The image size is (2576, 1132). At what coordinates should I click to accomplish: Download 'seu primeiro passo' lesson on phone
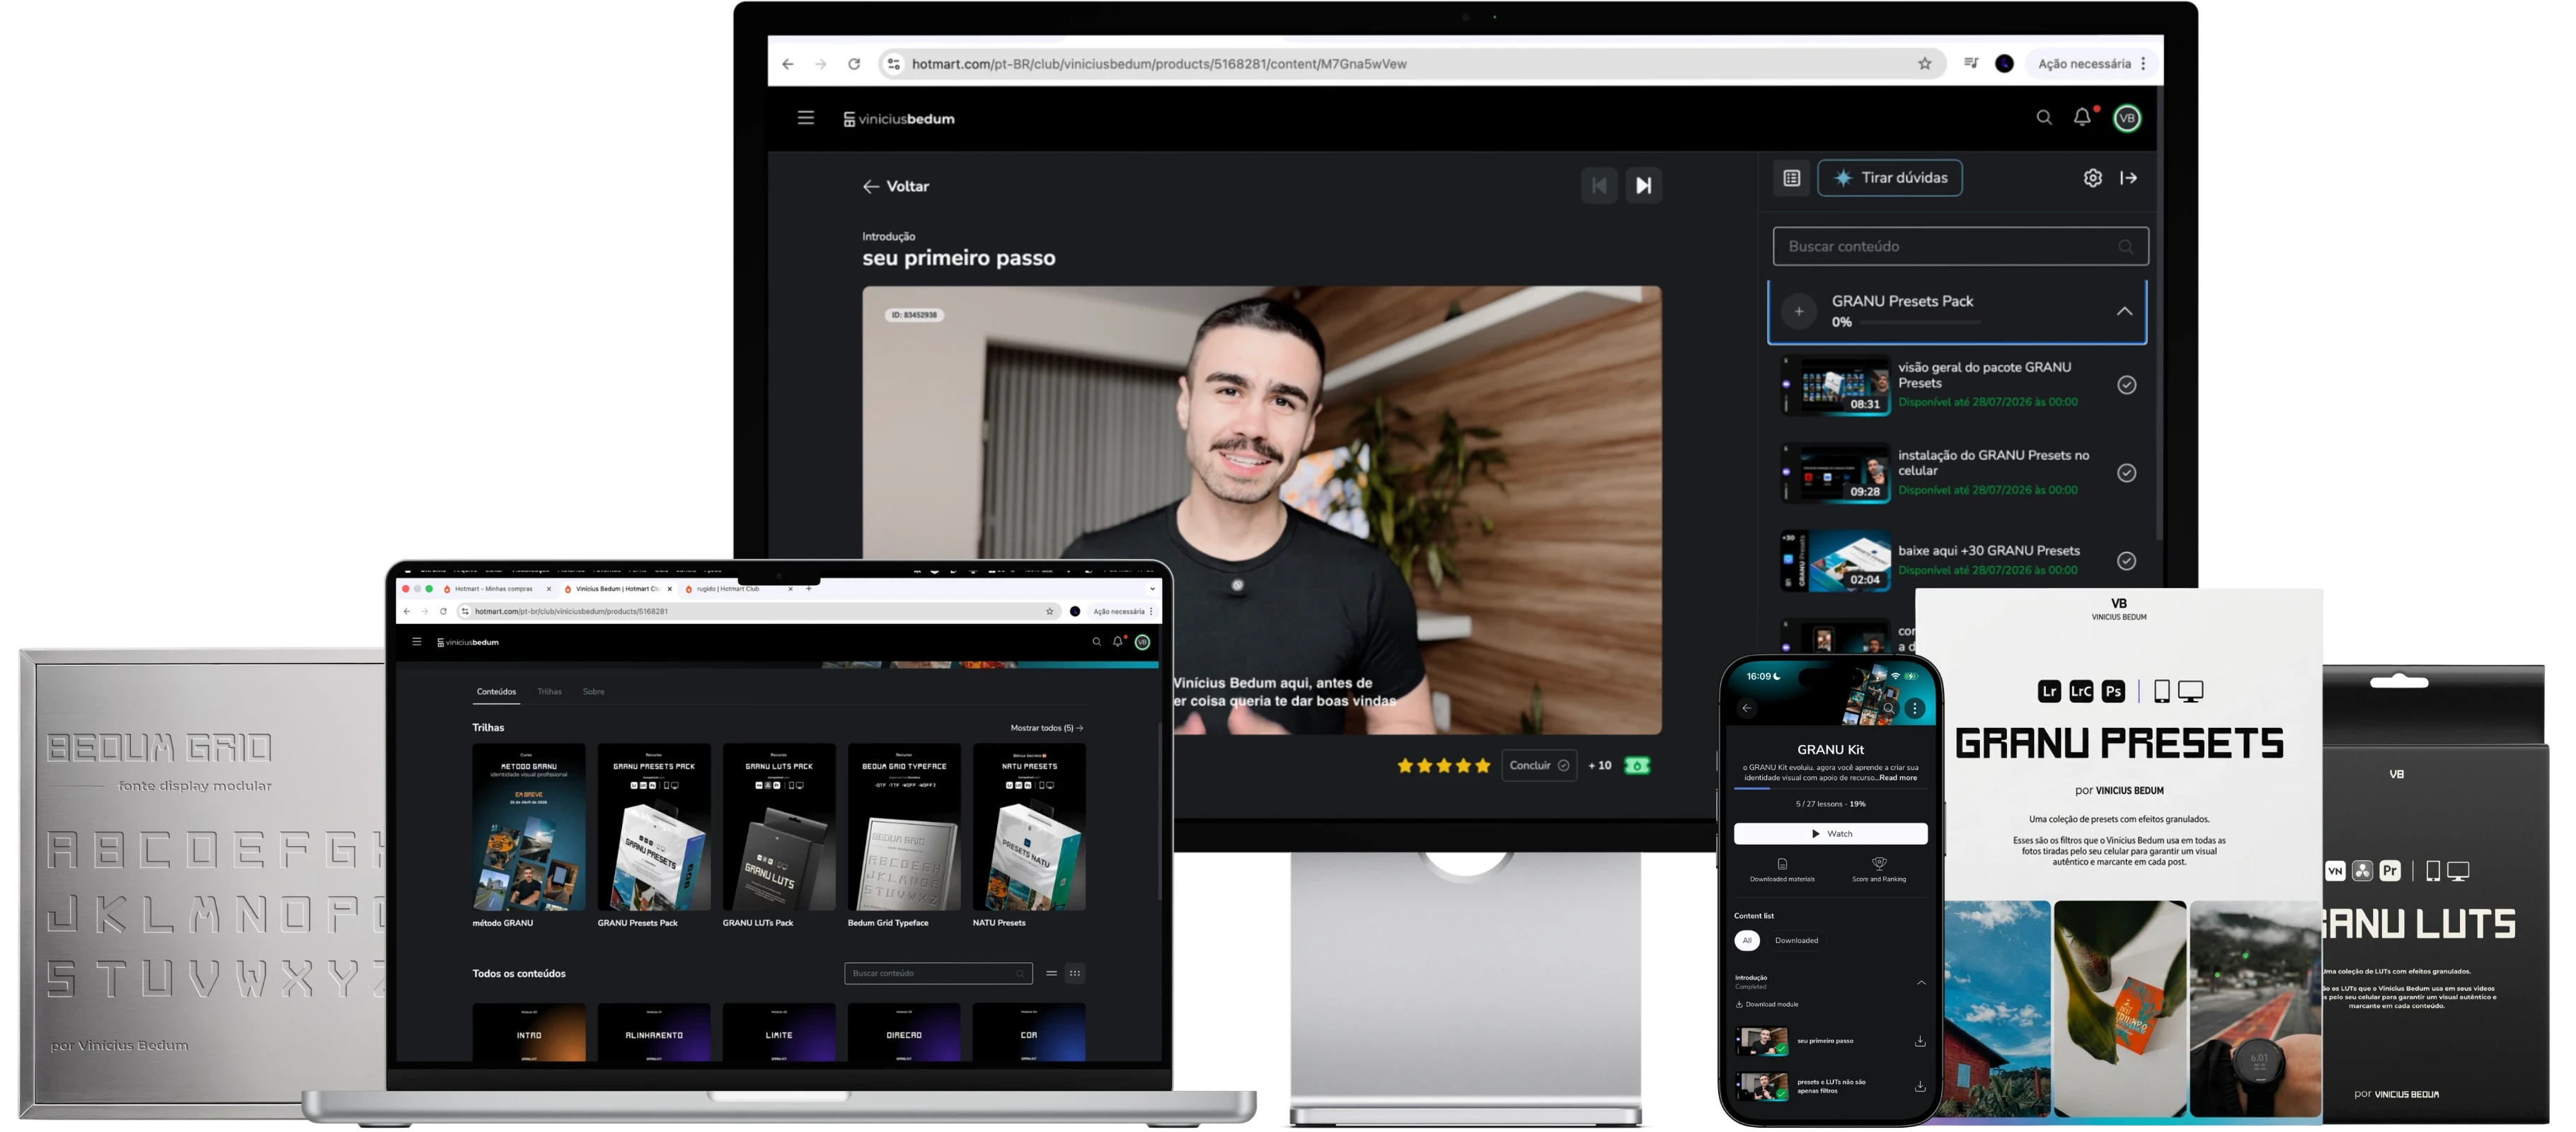point(1920,1041)
